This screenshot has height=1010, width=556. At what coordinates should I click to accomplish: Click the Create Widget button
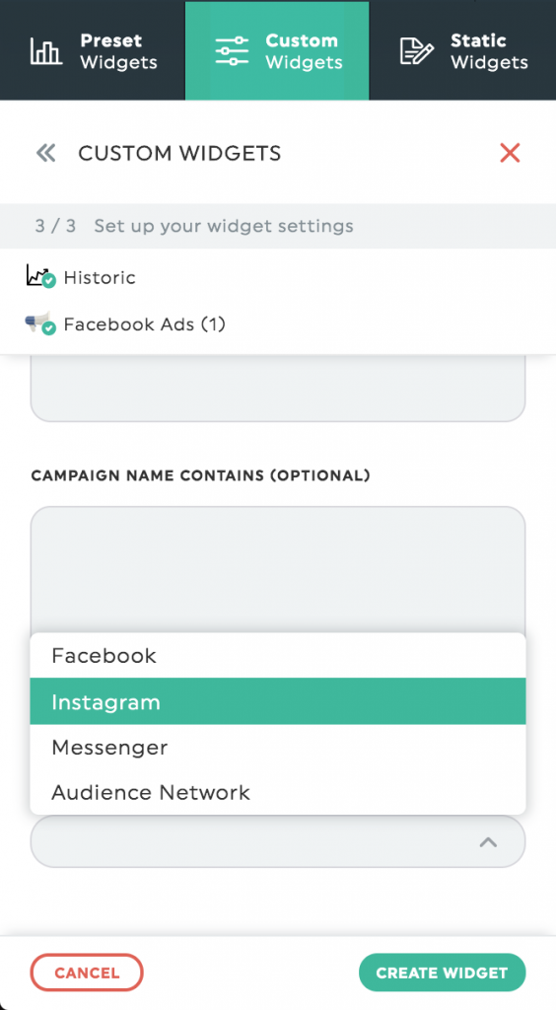[x=442, y=972]
